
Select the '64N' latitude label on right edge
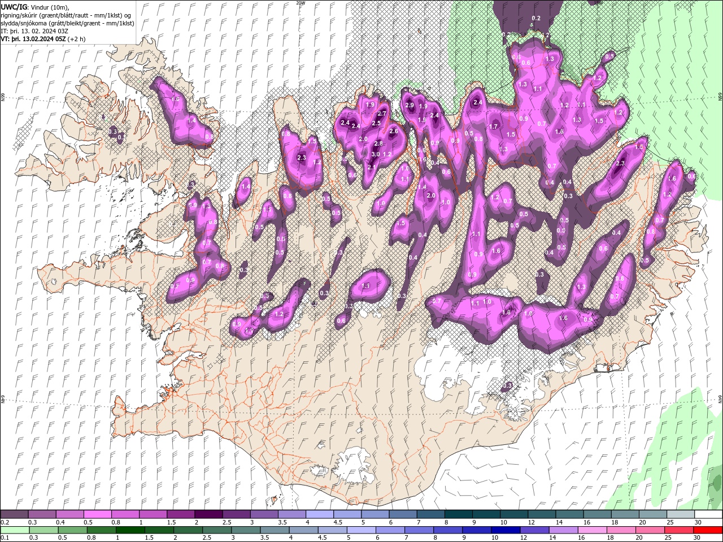(x=720, y=399)
